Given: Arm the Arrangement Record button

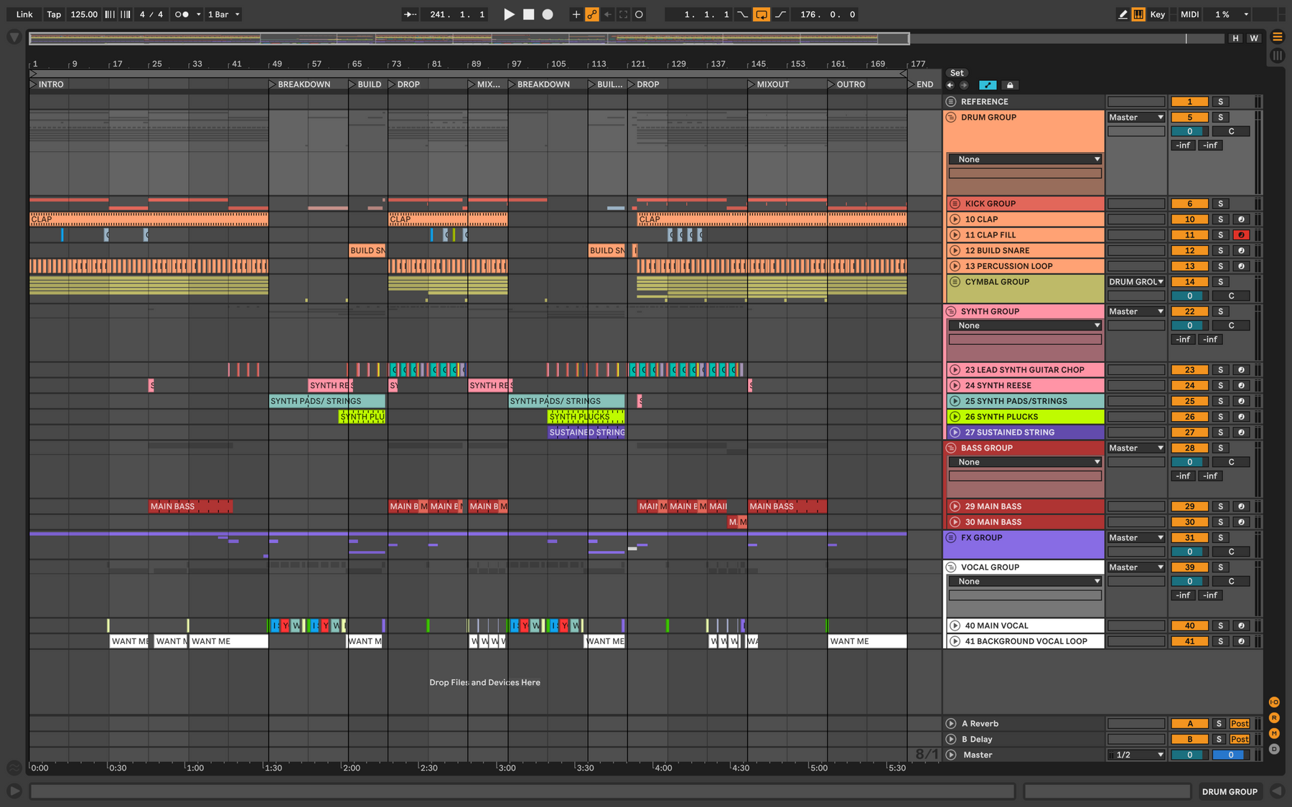Looking at the screenshot, I should coord(548,14).
